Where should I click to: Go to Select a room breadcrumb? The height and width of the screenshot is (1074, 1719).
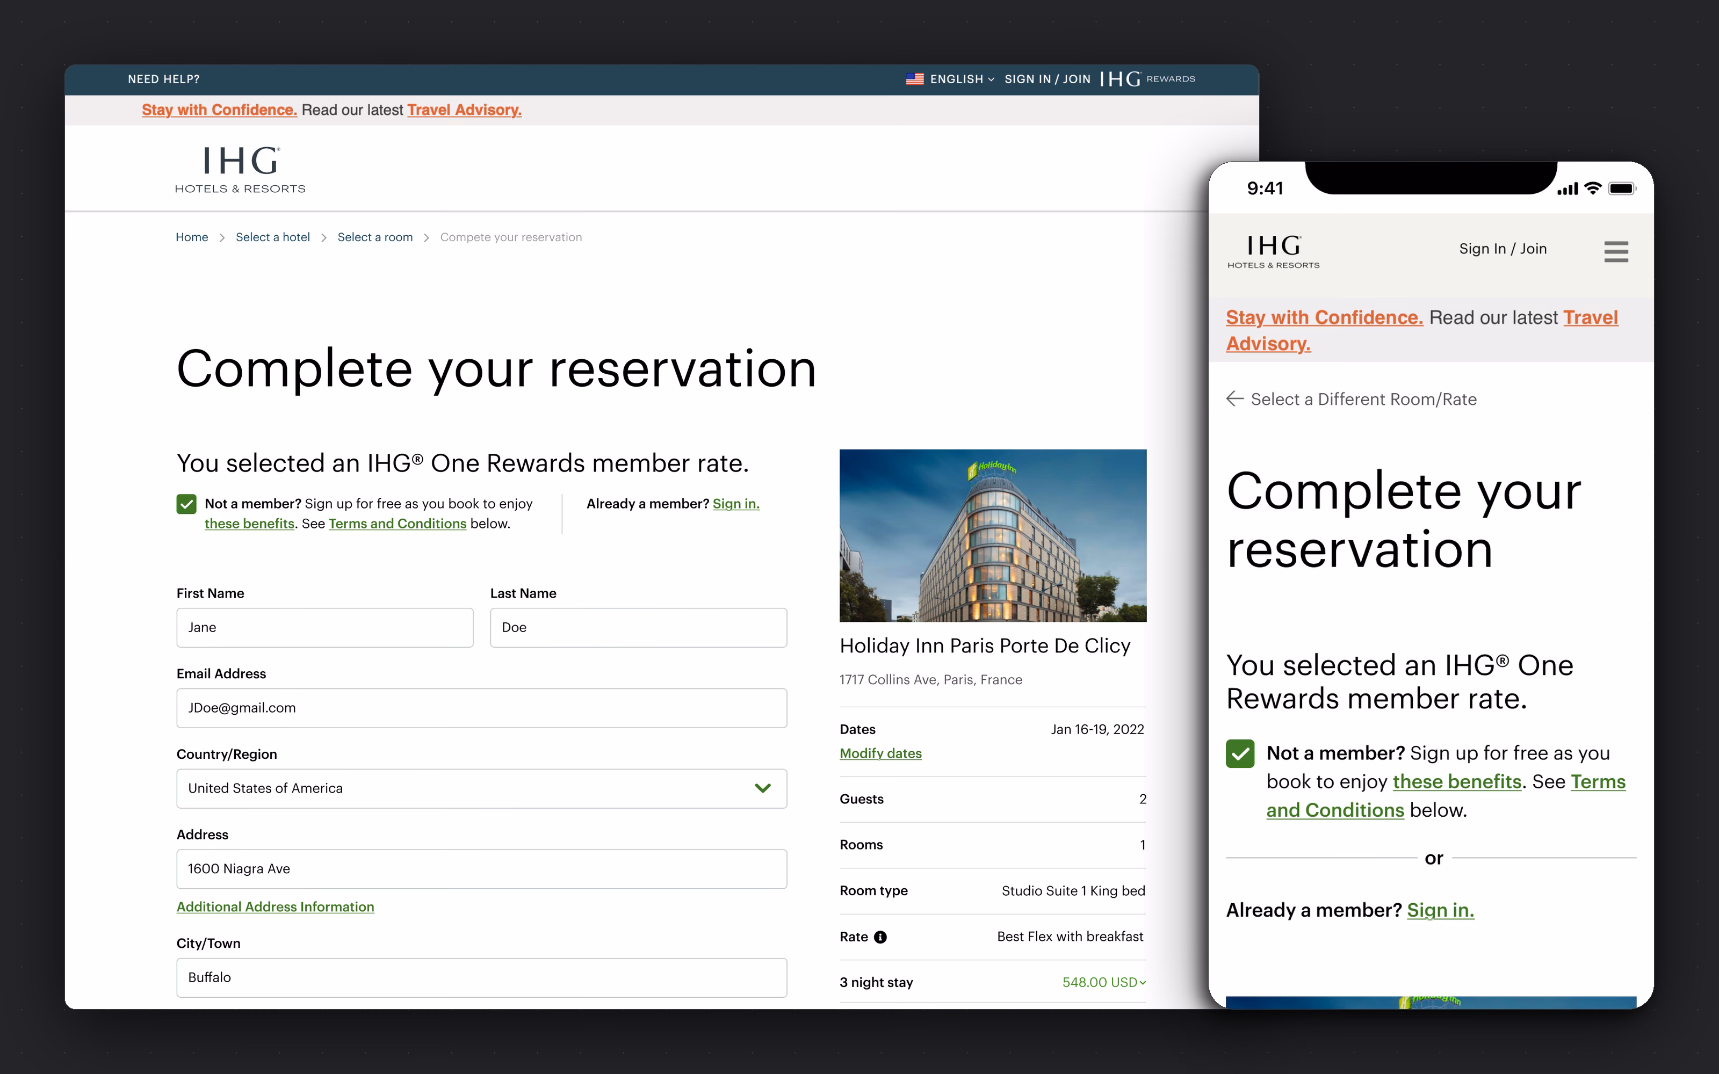[375, 237]
